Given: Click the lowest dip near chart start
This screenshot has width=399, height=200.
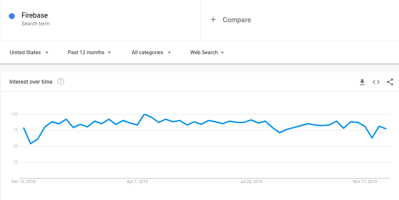Looking at the screenshot, I should coord(31,143).
